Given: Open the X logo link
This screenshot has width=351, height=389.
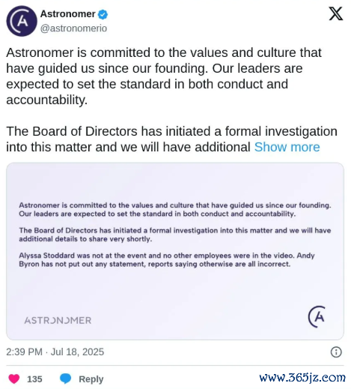Looking at the screenshot, I should coord(336,13).
